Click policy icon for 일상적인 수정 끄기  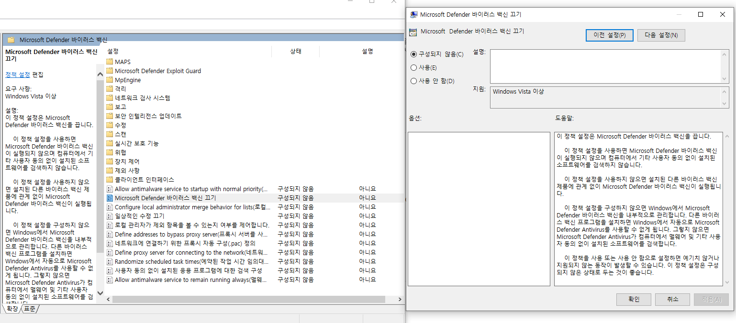(110, 216)
